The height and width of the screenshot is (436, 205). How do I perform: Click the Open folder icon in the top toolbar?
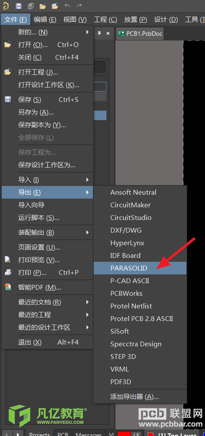pyautogui.click(x=43, y=6)
